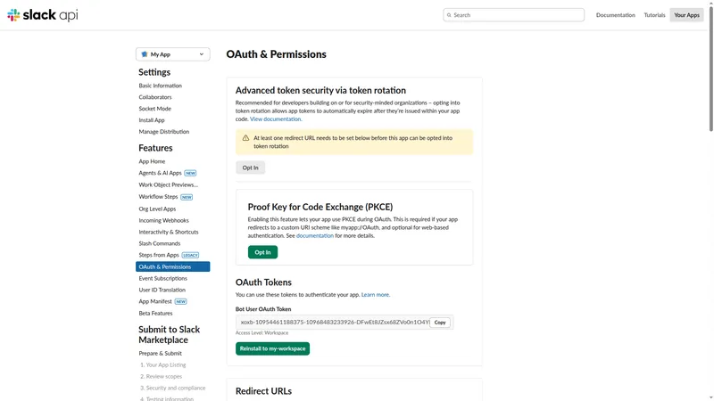The width and height of the screenshot is (714, 401).
Task: Click View documentation link for token rotation
Action: (x=276, y=119)
